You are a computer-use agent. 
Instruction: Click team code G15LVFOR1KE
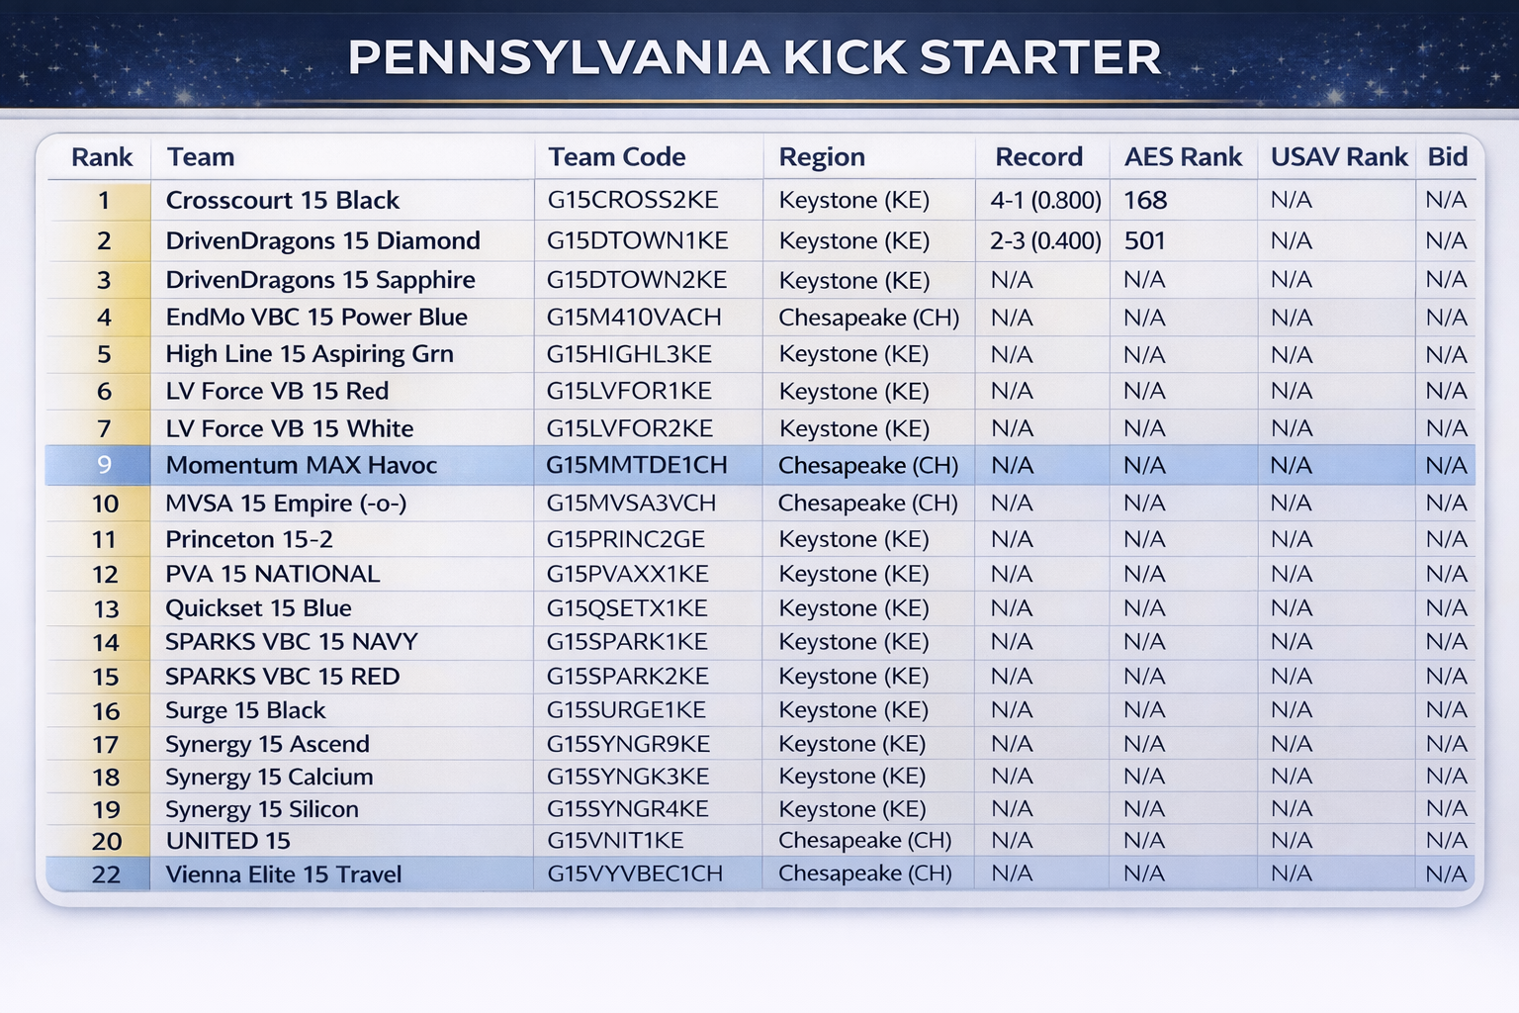629,392
